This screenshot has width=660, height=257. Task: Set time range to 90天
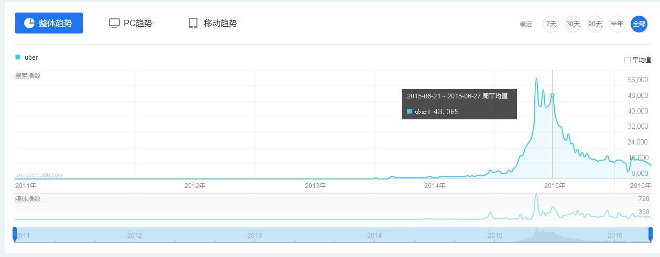595,24
